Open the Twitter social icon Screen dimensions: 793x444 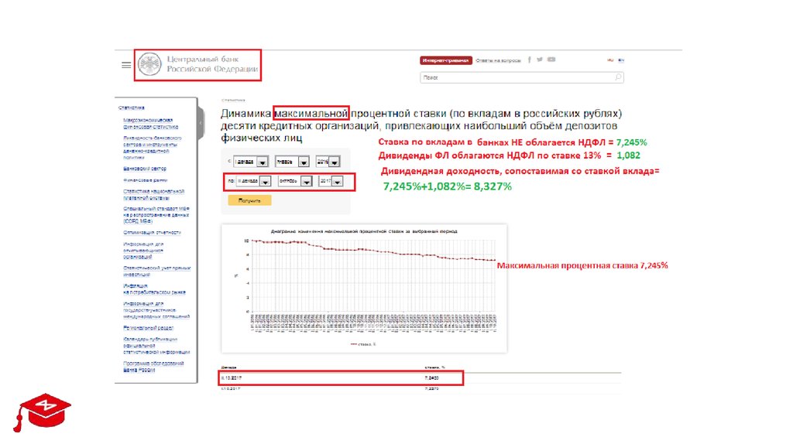(540, 60)
